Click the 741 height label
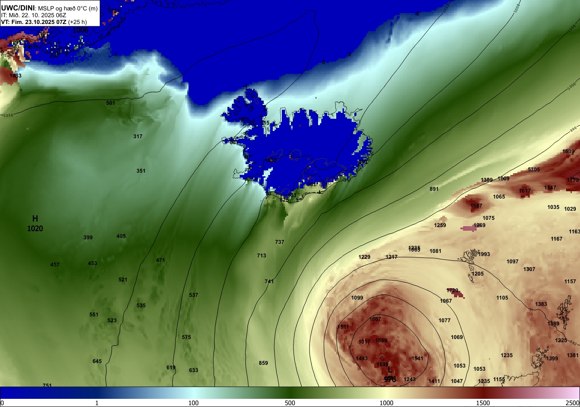Screen dimensions: 580x407 (x=269, y=281)
